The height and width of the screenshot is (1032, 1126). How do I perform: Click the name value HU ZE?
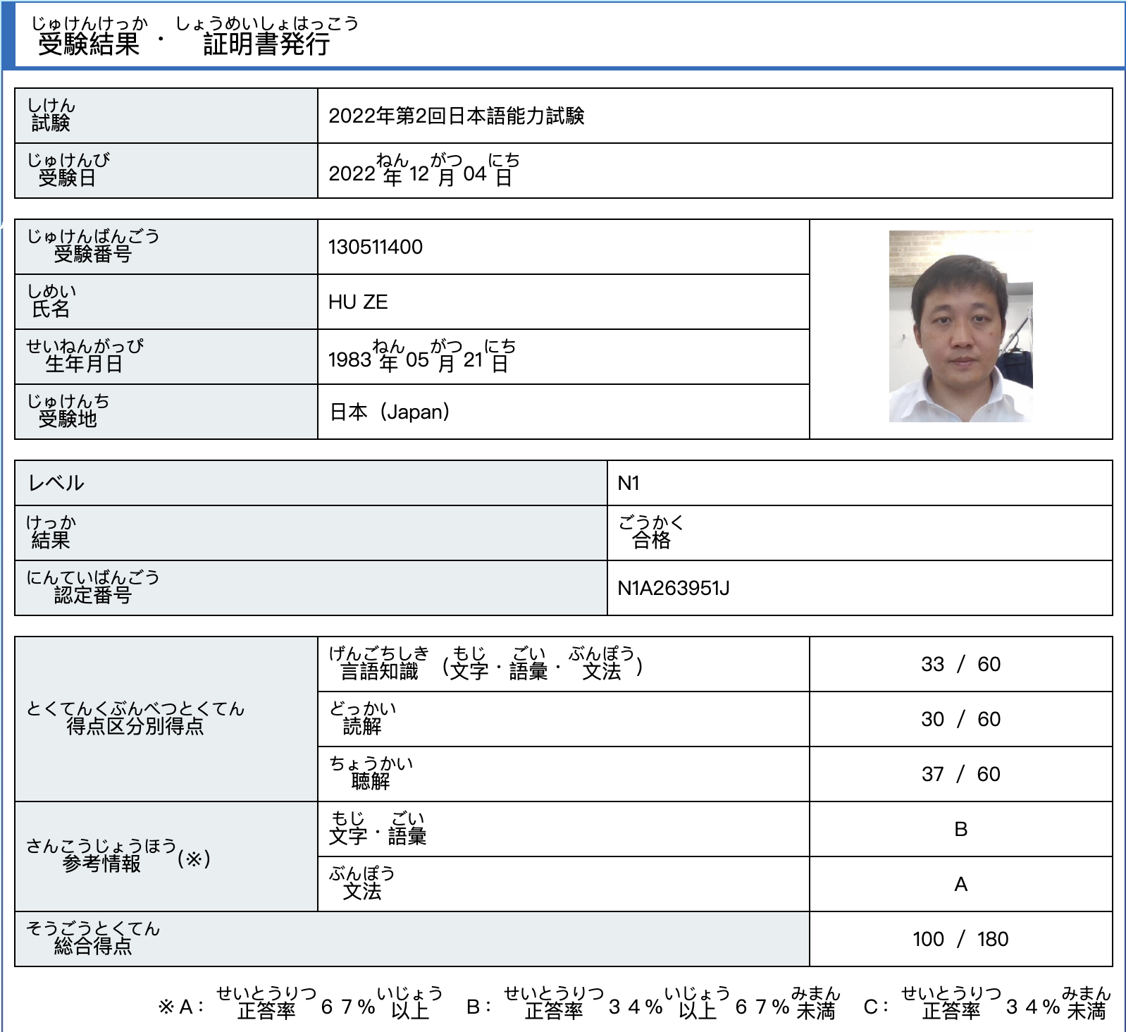[x=358, y=302]
